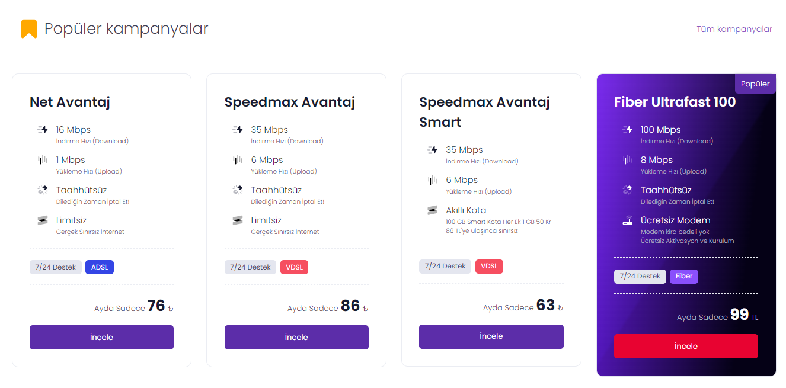The image size is (786, 388).
Task: Click the VDSL tag in the 86 ₺ Speedmax Avantaj card
Action: (x=294, y=267)
